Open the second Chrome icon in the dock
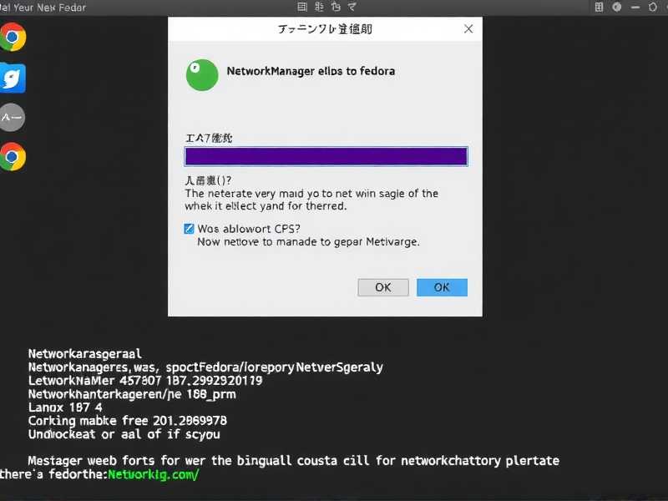Screen dimensions: 668x501 (13, 156)
